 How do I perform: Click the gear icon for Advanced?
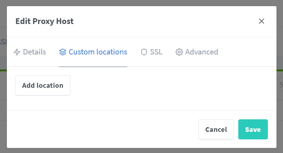point(179,52)
